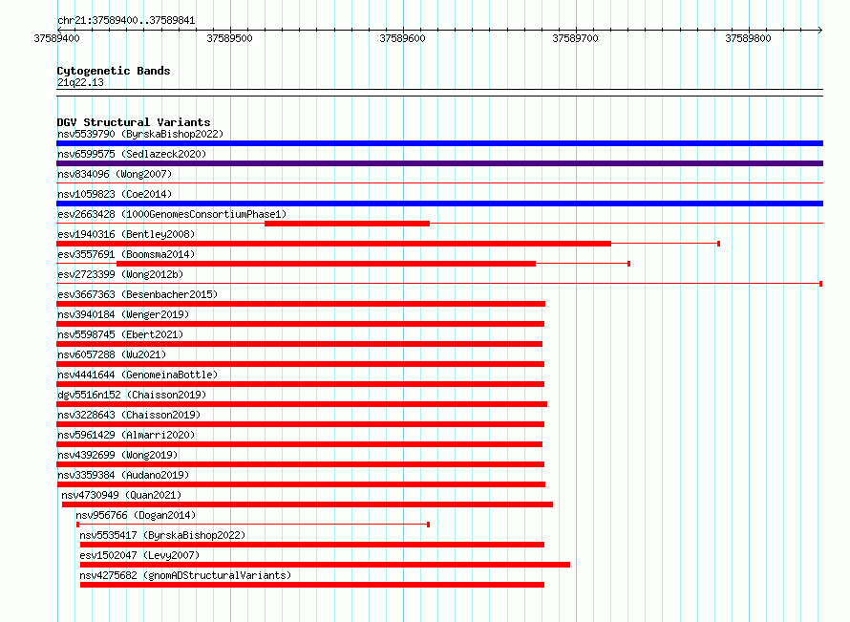The width and height of the screenshot is (850, 622).
Task: Click the 37589400 ruler coordinate
Action: click(x=57, y=38)
